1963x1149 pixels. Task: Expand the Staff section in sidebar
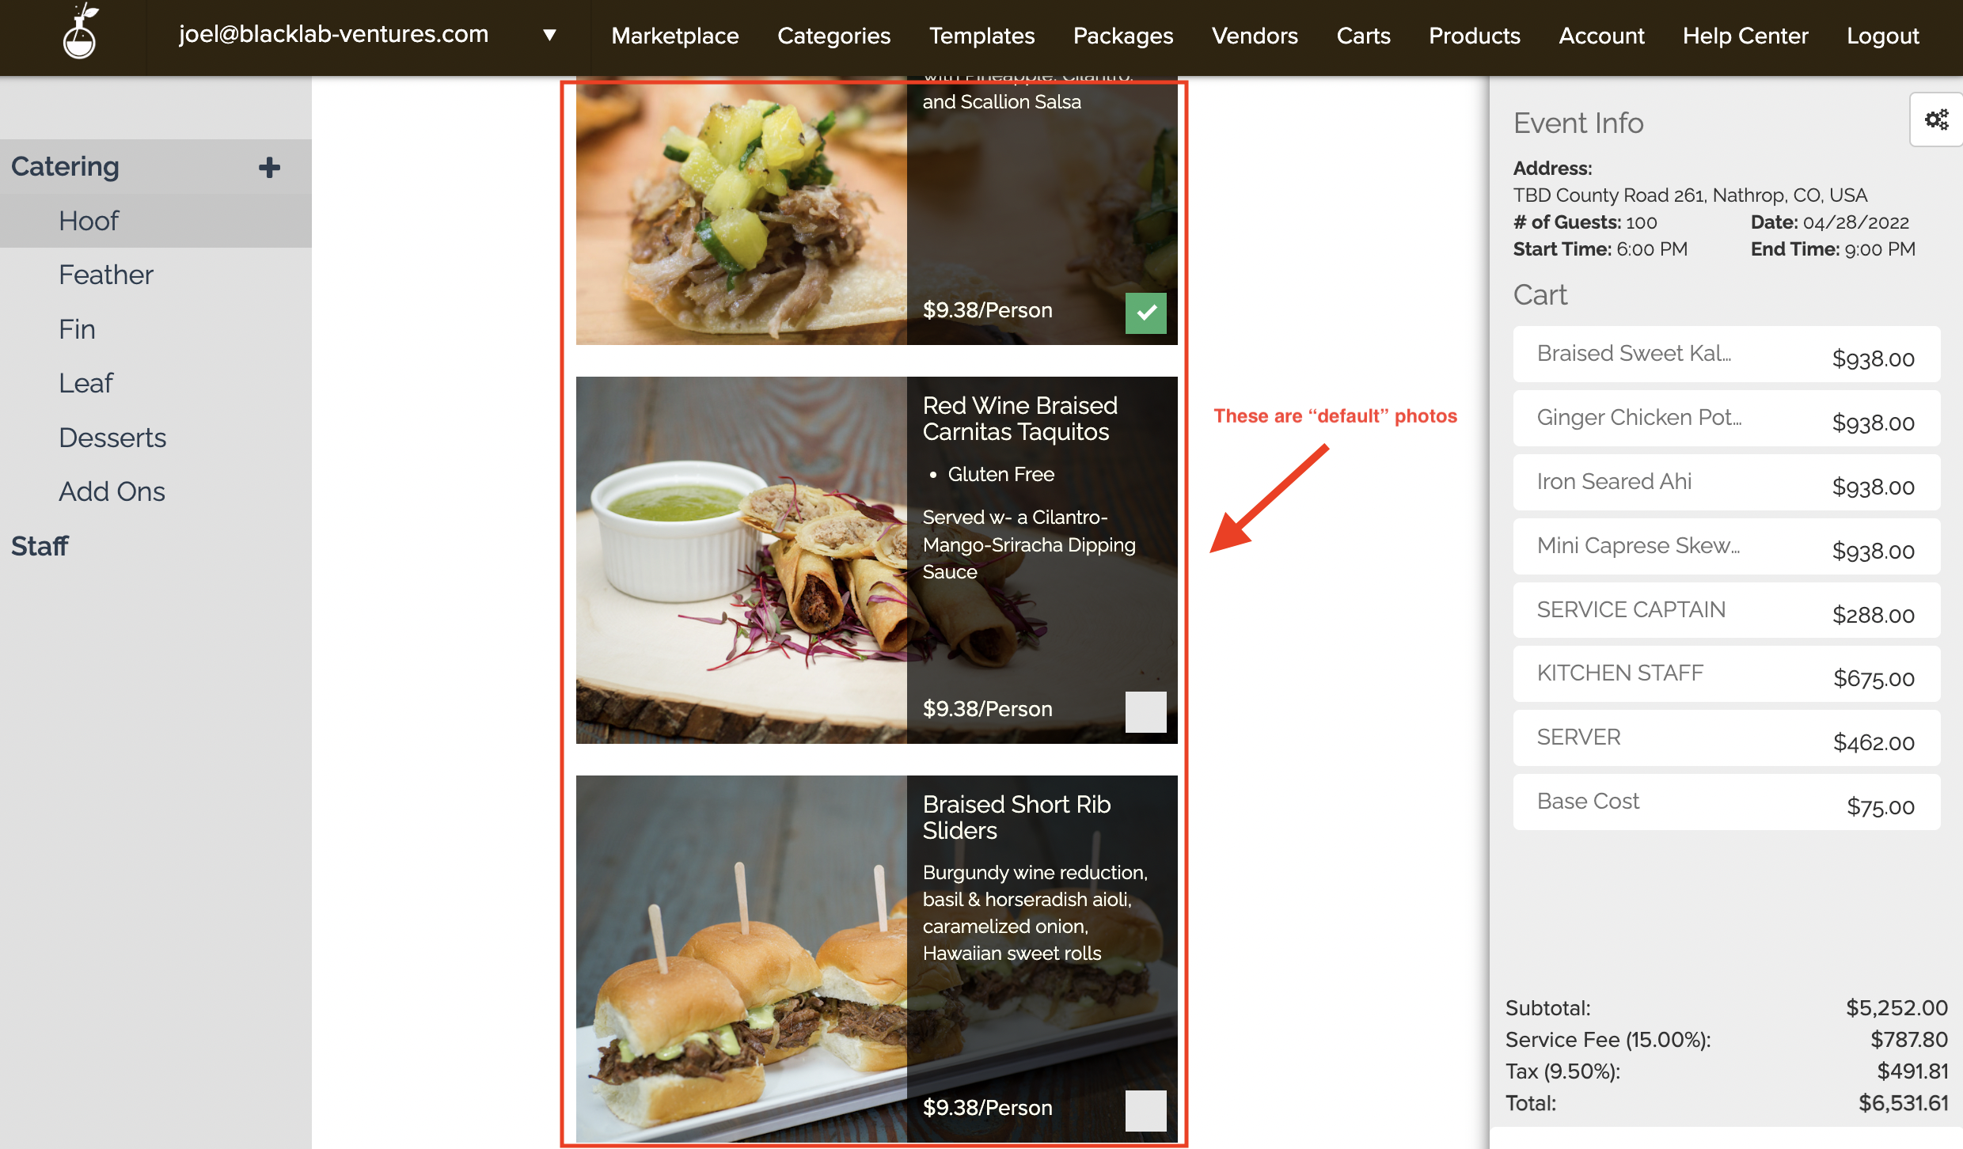point(40,546)
